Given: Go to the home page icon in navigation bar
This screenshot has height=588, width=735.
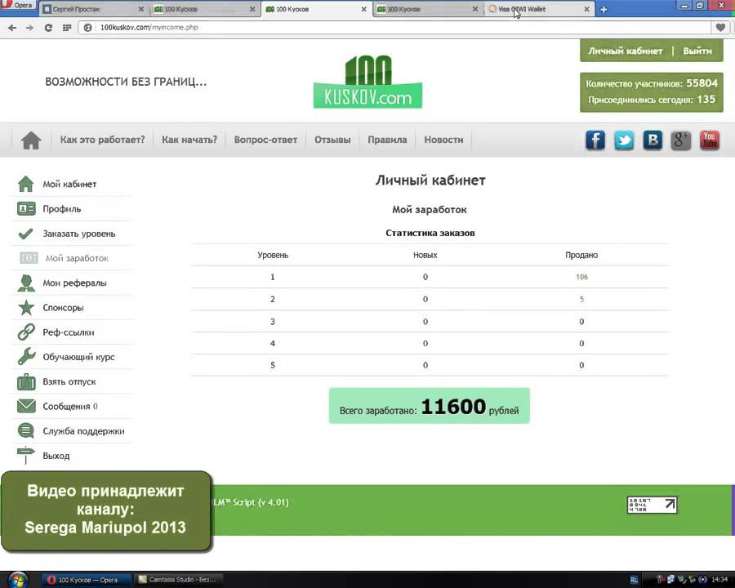Looking at the screenshot, I should coord(31,140).
